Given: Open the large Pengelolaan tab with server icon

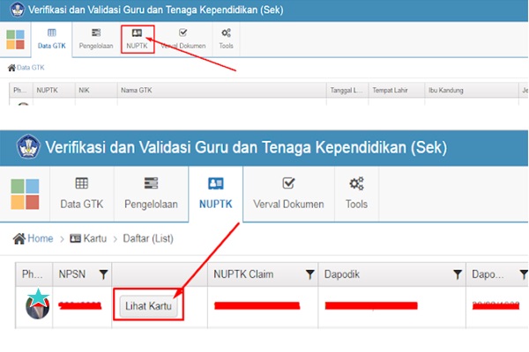Looking at the screenshot, I should (x=151, y=194).
